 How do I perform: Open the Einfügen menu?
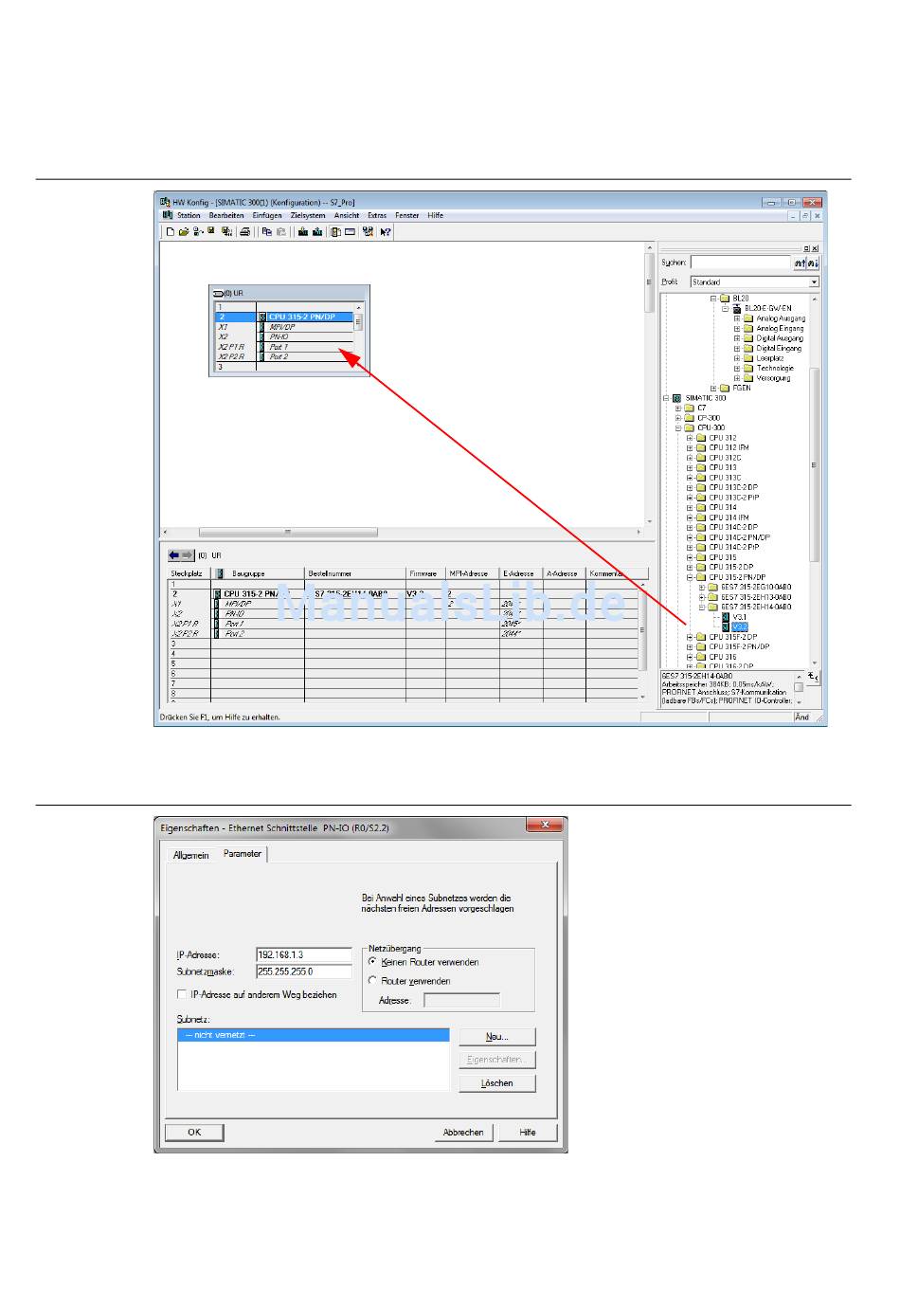[x=267, y=215]
